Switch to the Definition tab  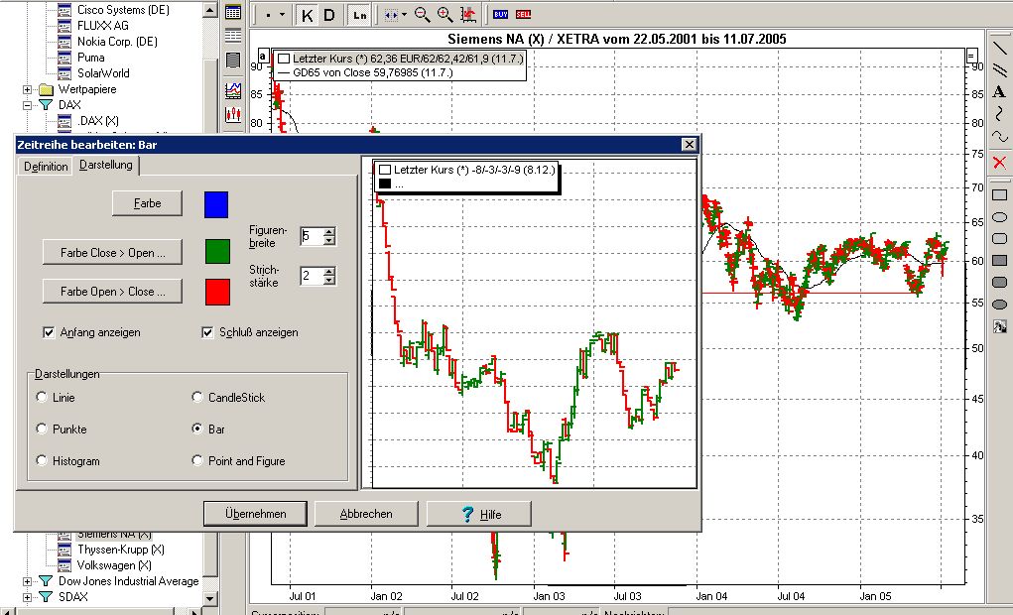(46, 167)
